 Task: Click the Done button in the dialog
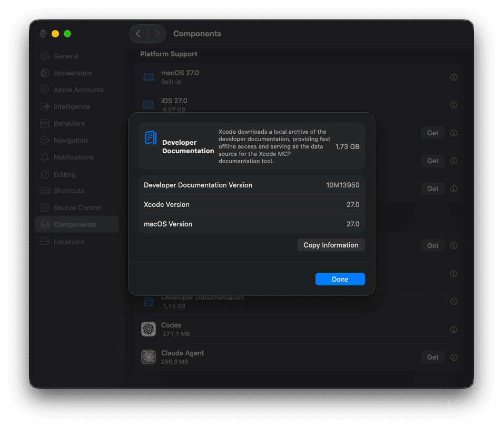pyautogui.click(x=340, y=279)
